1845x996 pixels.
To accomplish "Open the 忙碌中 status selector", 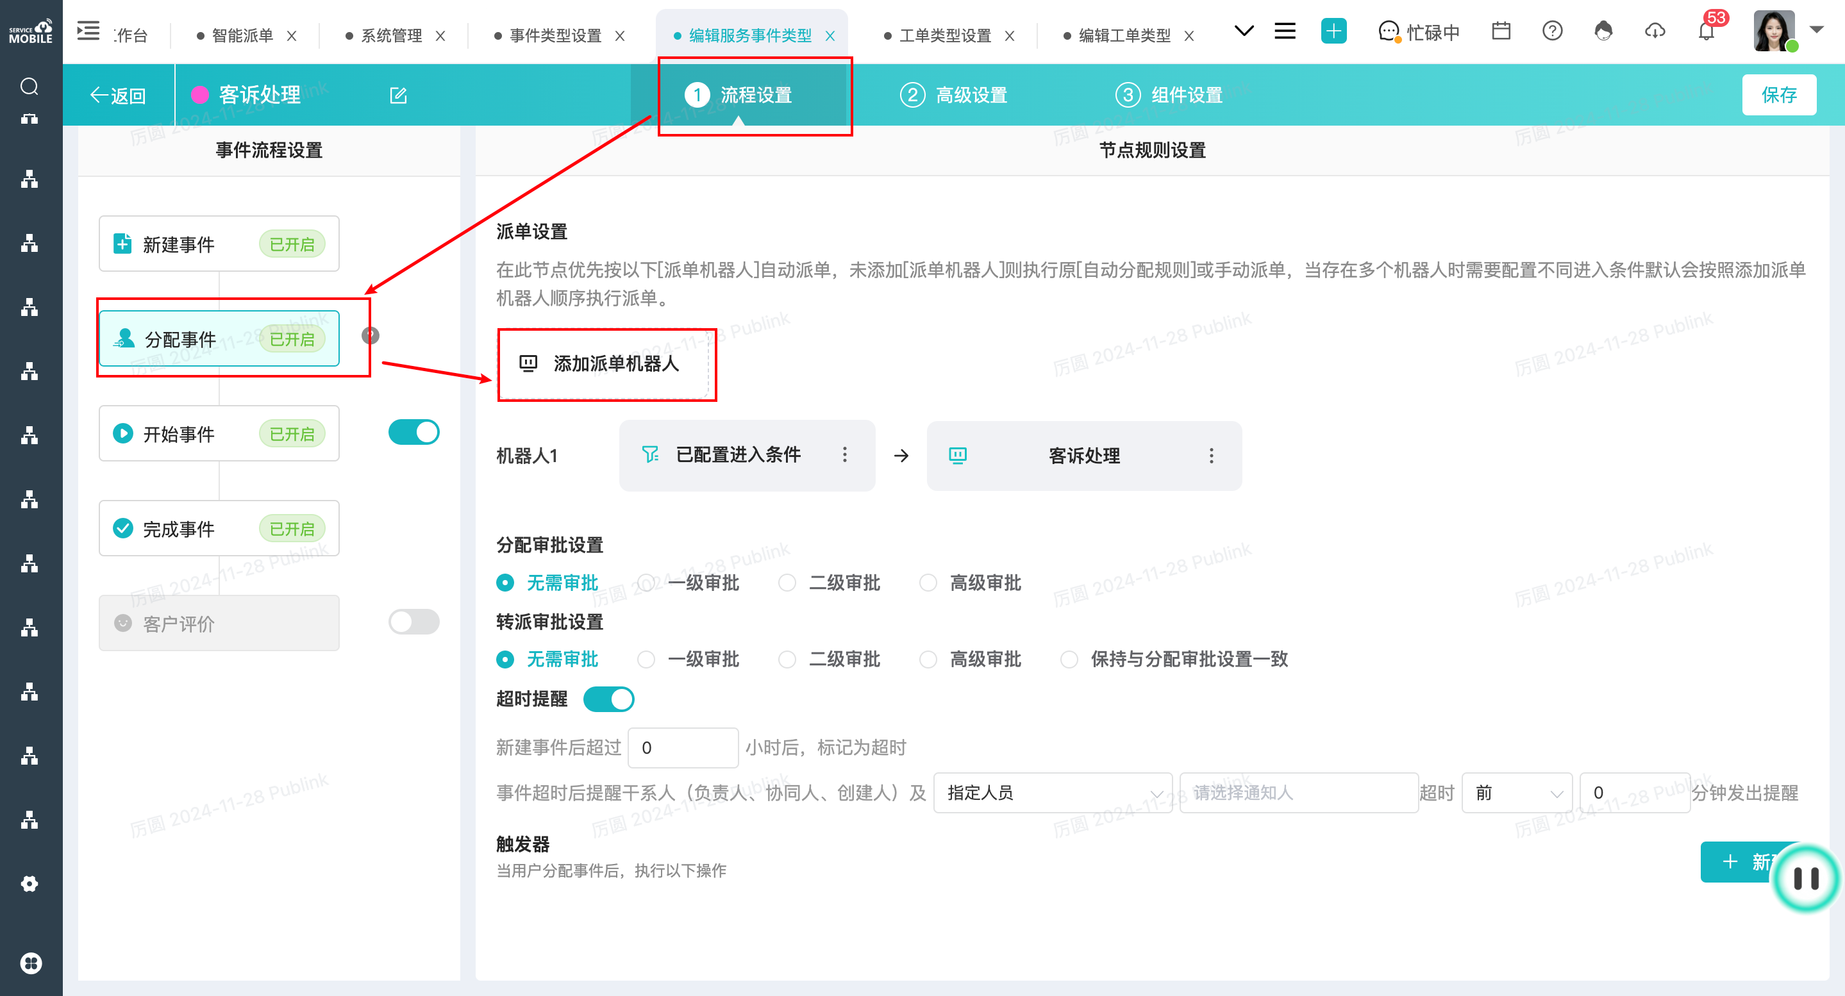I will [1419, 31].
